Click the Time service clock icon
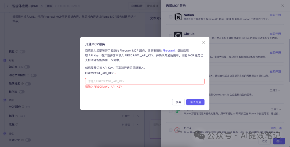290x147 pixels. coord(178,130)
